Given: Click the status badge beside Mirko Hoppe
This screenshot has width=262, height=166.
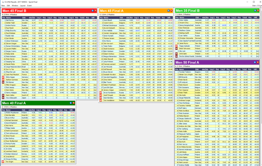Looking at the screenshot, I should (3, 77).
